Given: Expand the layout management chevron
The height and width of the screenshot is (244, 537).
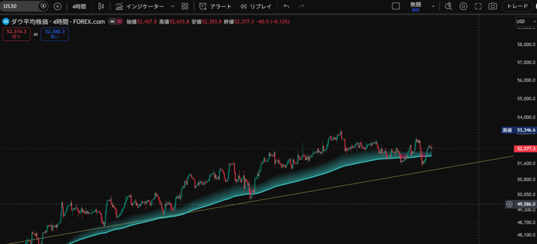Looking at the screenshot, I should point(433,6).
